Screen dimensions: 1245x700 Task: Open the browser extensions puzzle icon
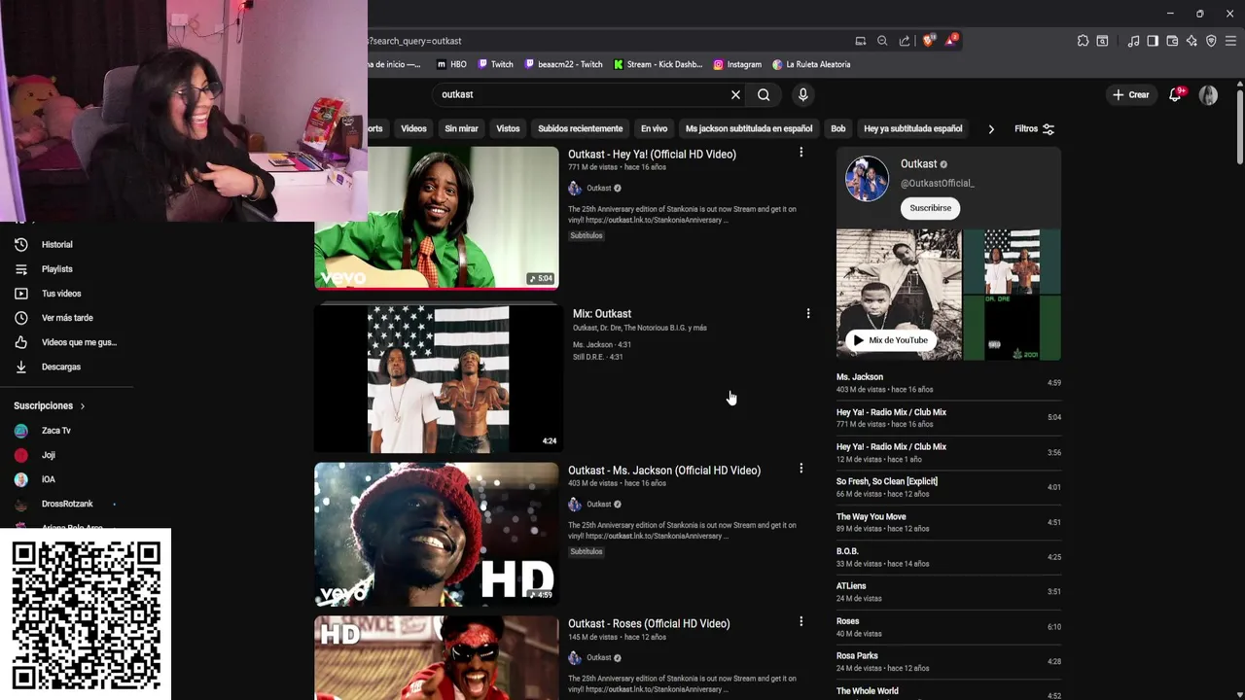1083,41
